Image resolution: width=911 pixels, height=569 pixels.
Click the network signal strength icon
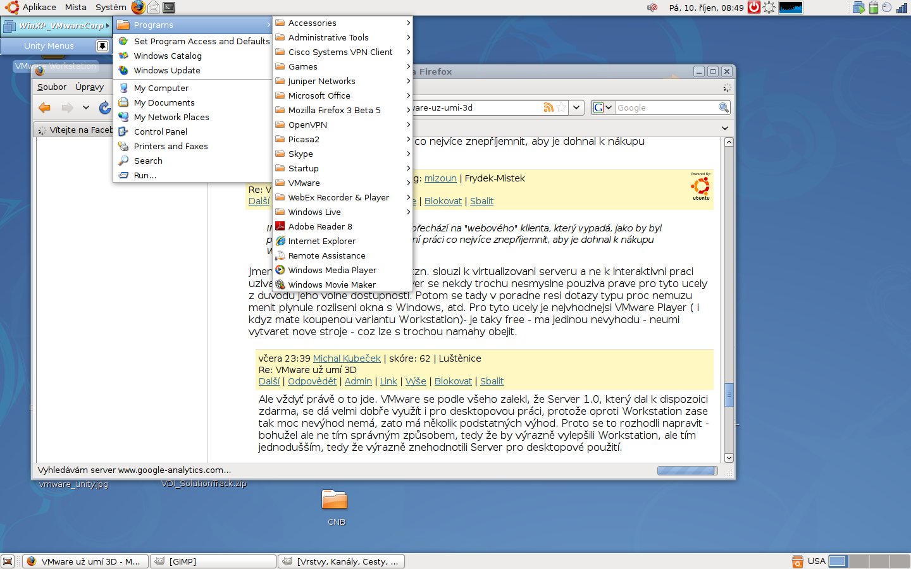click(902, 8)
